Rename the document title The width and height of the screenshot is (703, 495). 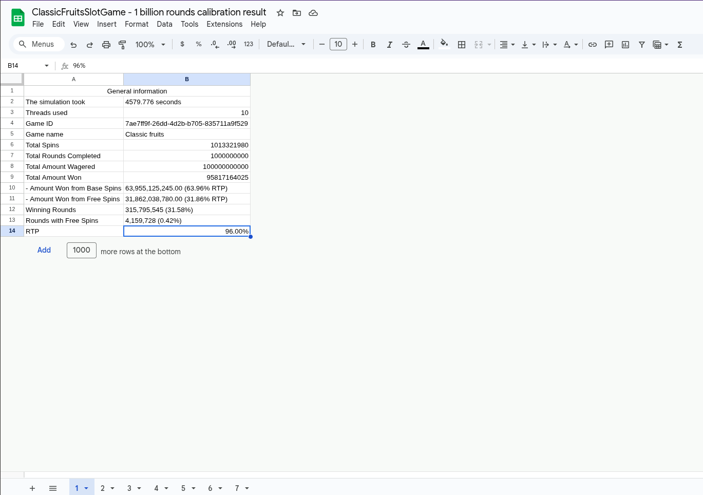coord(149,12)
